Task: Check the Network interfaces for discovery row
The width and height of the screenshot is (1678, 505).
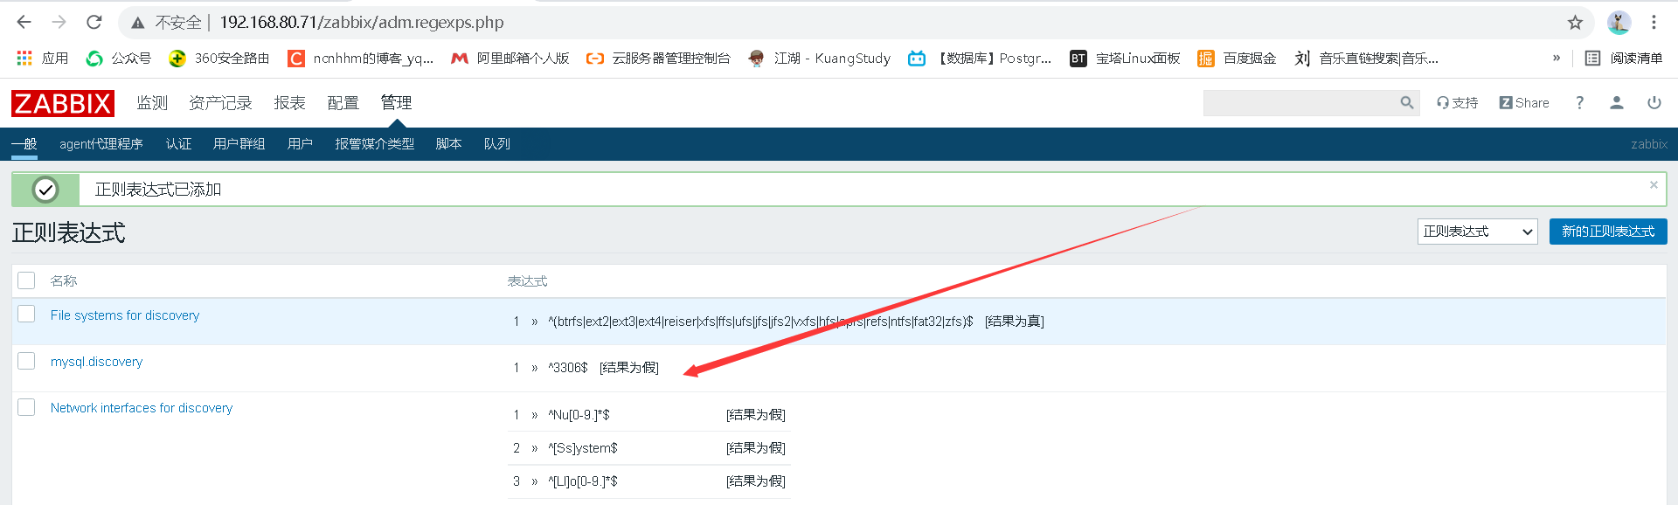Action: (26, 407)
